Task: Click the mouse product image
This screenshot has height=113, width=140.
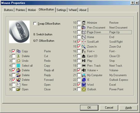Action: 19,32
